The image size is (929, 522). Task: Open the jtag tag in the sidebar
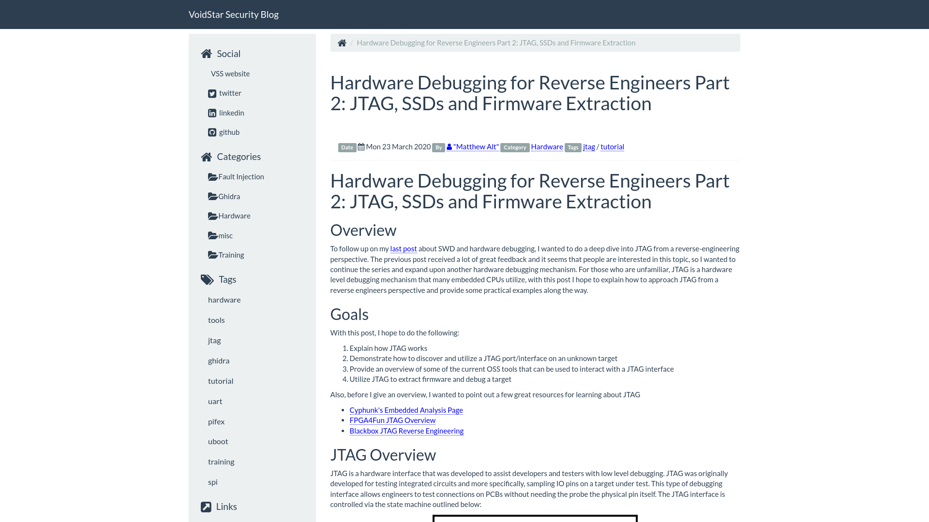coord(214,340)
